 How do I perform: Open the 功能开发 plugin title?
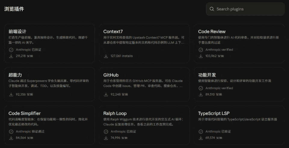click(x=207, y=75)
